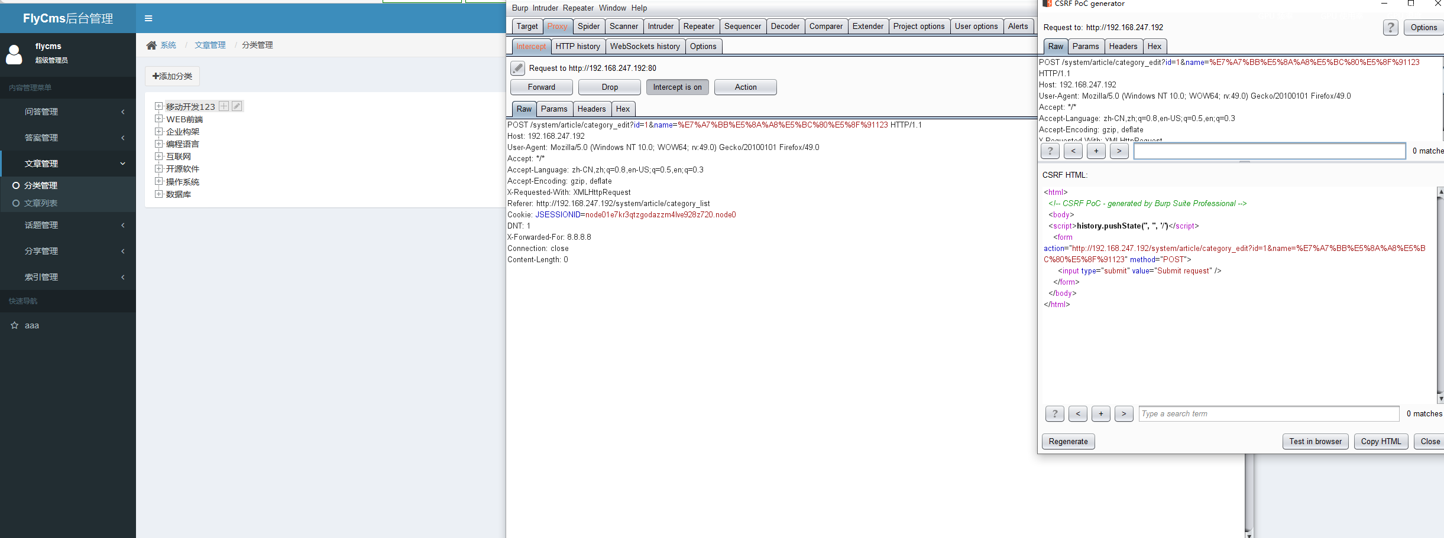The height and width of the screenshot is (538, 1444).
Task: Click the pencil comment icon in Burp intercept
Action: (517, 68)
